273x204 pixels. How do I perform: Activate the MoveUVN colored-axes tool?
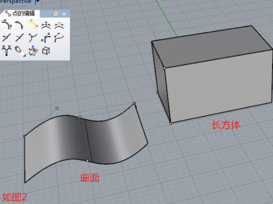pyautogui.click(x=32, y=50)
